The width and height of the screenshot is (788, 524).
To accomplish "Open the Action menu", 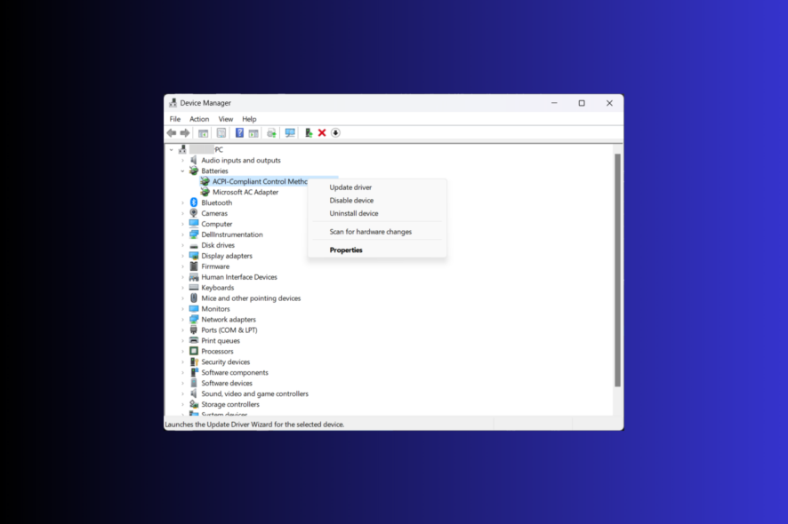I will coord(199,119).
